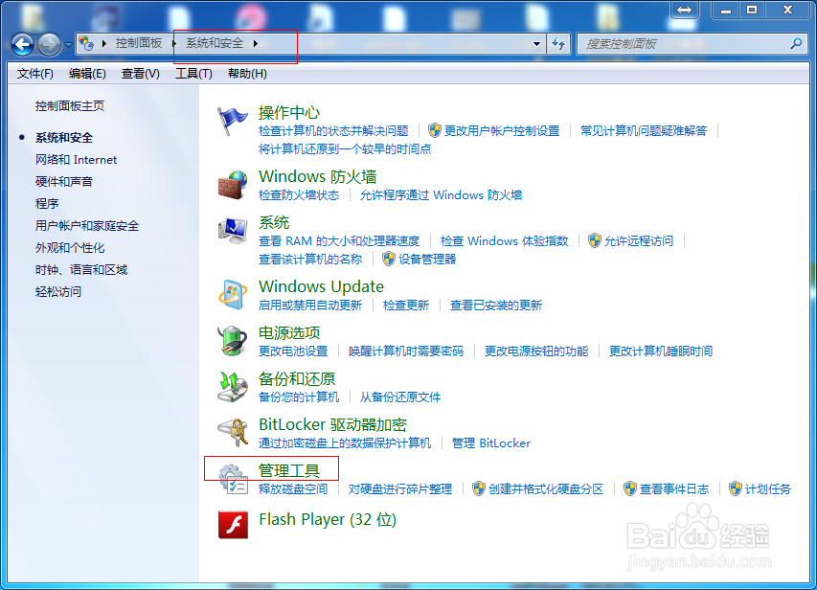Open 操作中心 heading link
This screenshot has height=590, width=817.
coord(288,113)
